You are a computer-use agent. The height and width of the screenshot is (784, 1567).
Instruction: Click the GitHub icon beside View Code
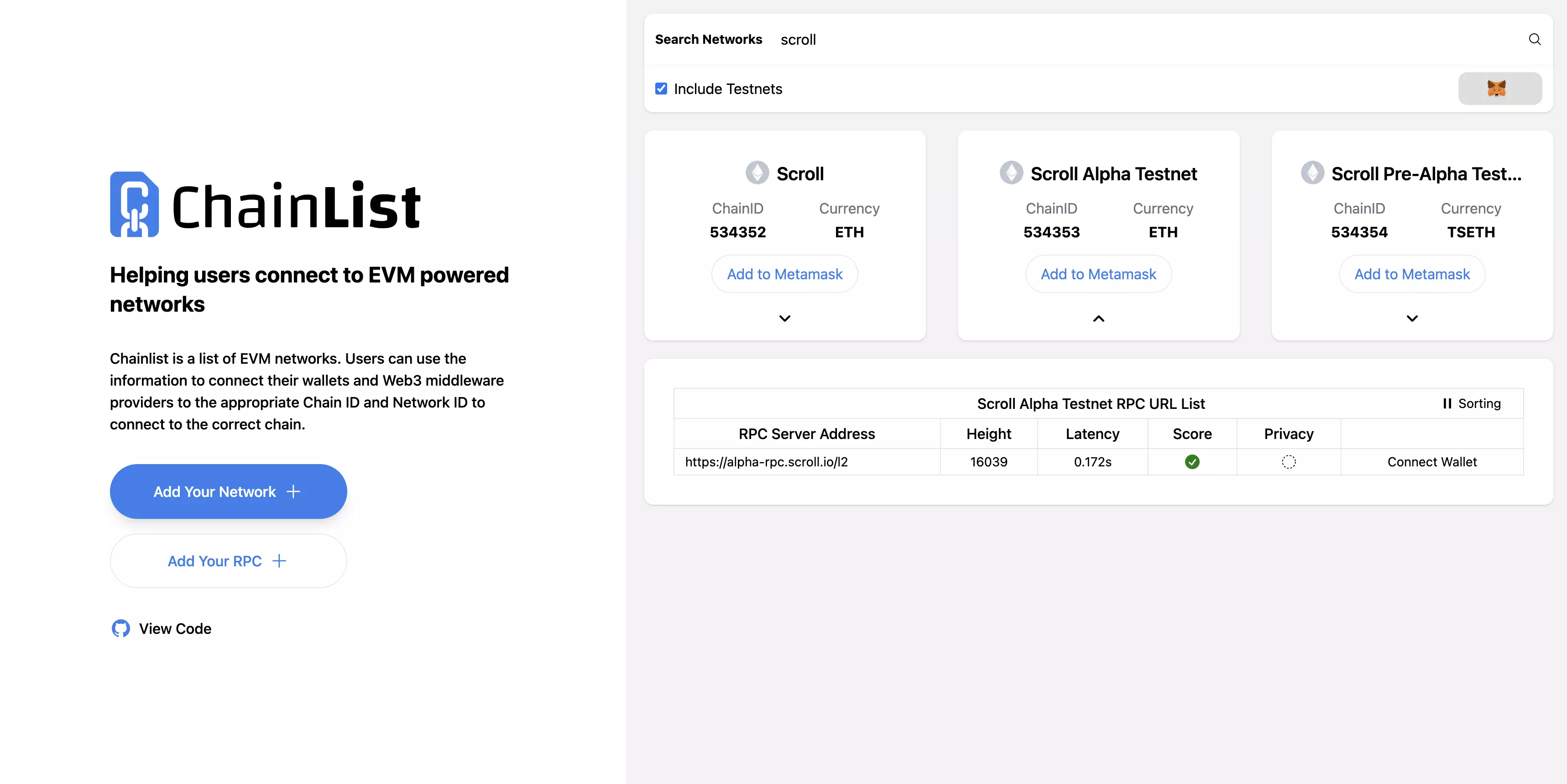tap(120, 628)
